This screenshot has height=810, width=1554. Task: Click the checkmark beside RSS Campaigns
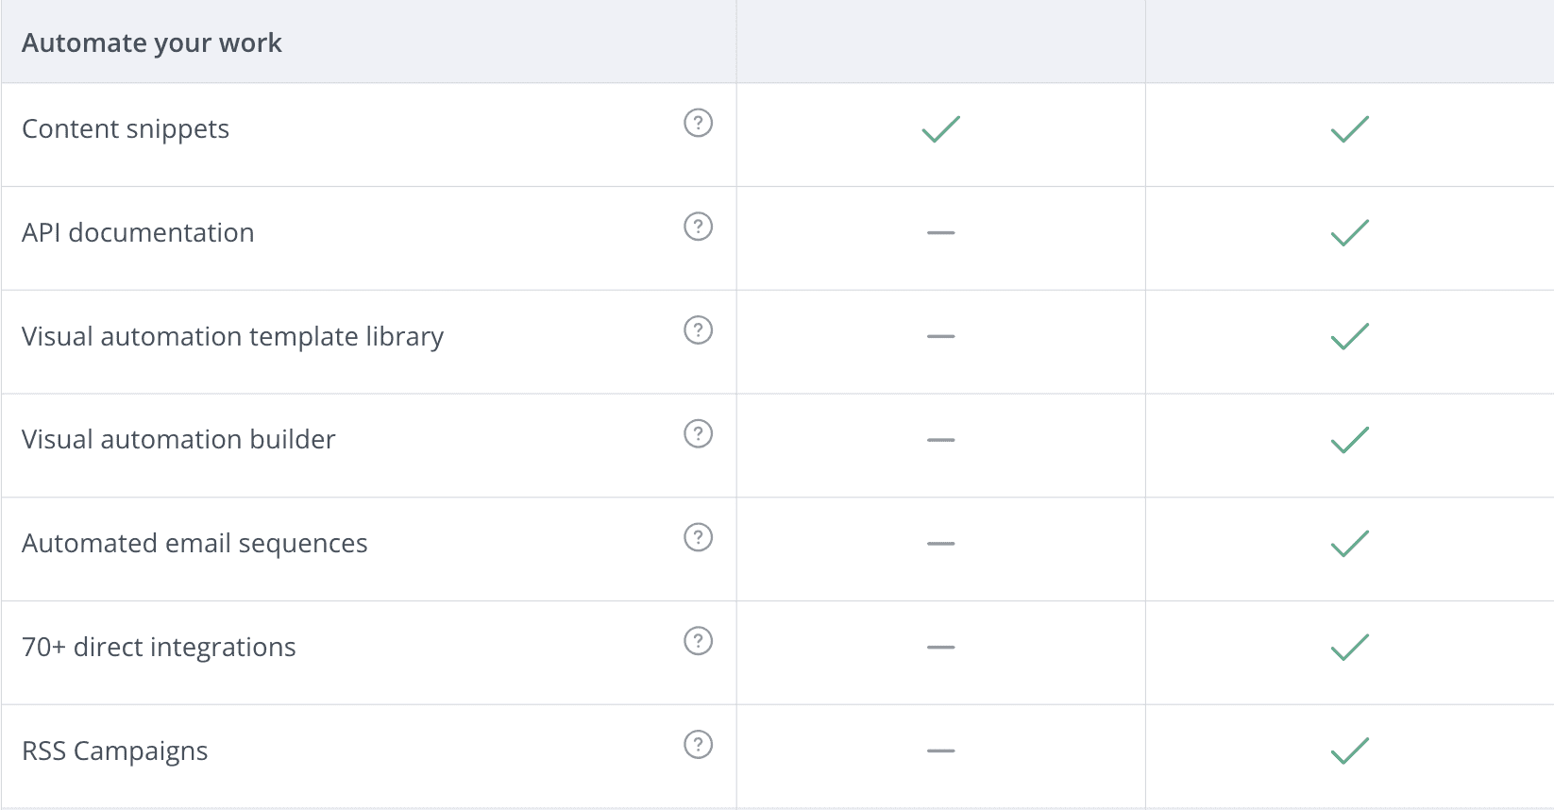point(1349,751)
